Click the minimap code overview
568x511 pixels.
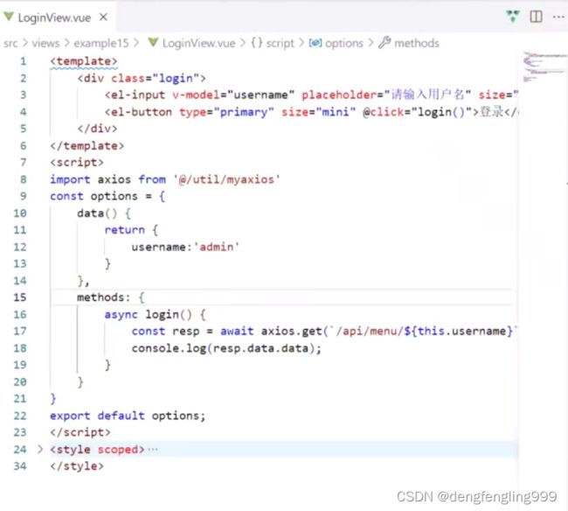point(544,67)
